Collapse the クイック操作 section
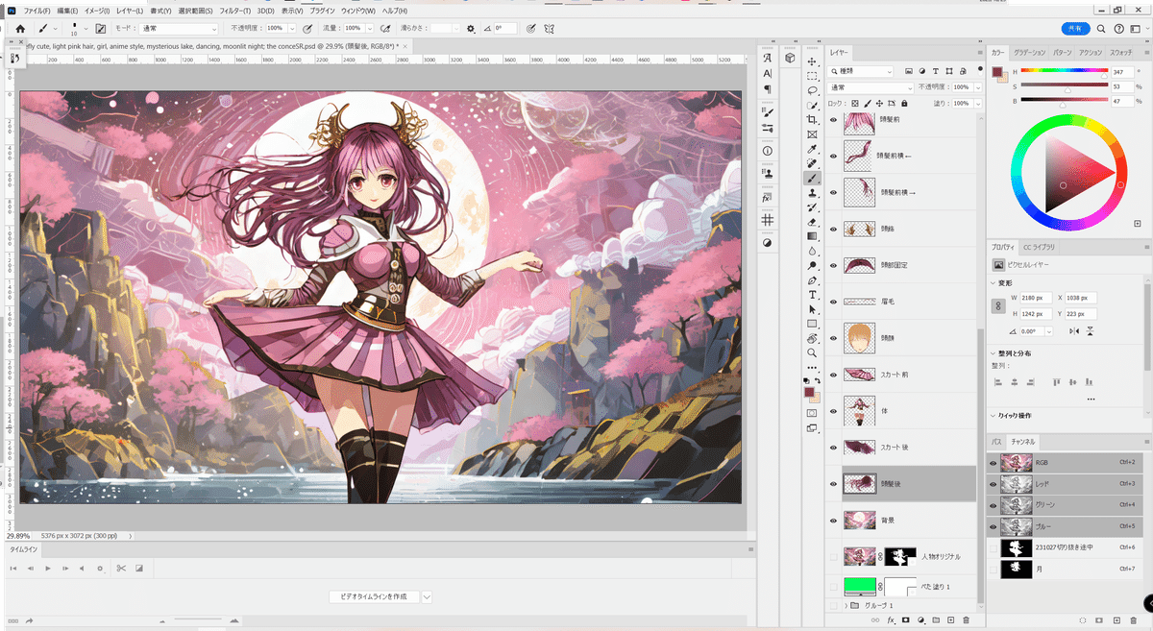The width and height of the screenshot is (1153, 631). (x=994, y=415)
